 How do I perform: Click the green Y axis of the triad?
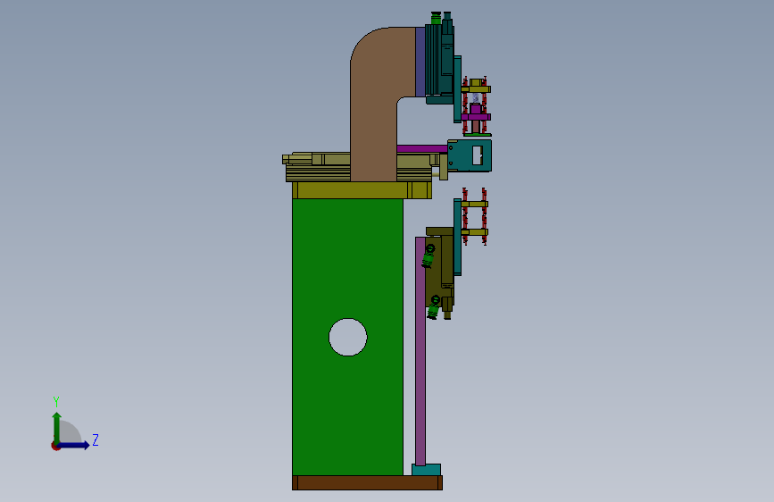(x=57, y=428)
